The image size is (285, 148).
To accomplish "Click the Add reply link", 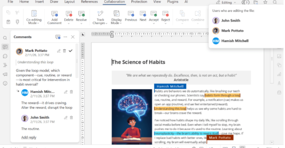I will click(x=29, y=137).
